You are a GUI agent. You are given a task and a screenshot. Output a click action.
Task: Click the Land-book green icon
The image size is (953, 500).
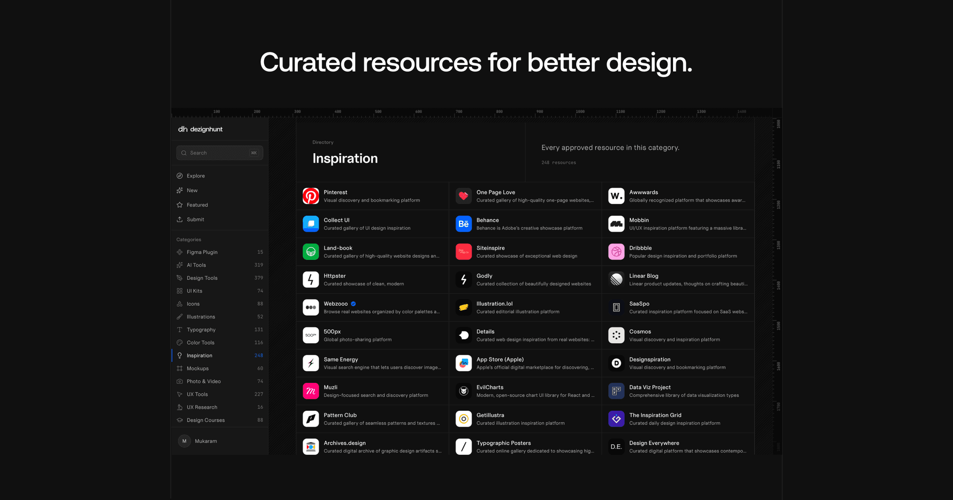click(311, 251)
